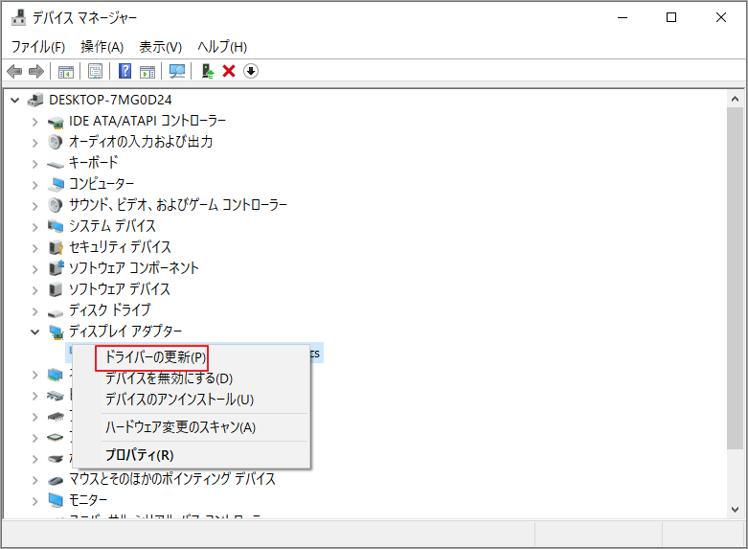The width and height of the screenshot is (748, 549).
Task: Click the モニター category icon
Action: click(56, 500)
